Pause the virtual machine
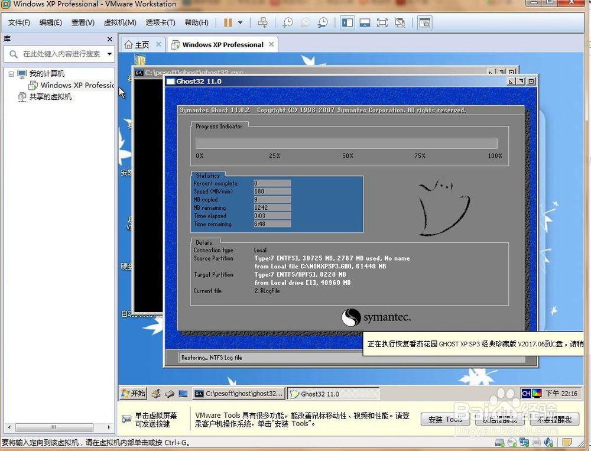591x451 pixels. pyautogui.click(x=228, y=22)
